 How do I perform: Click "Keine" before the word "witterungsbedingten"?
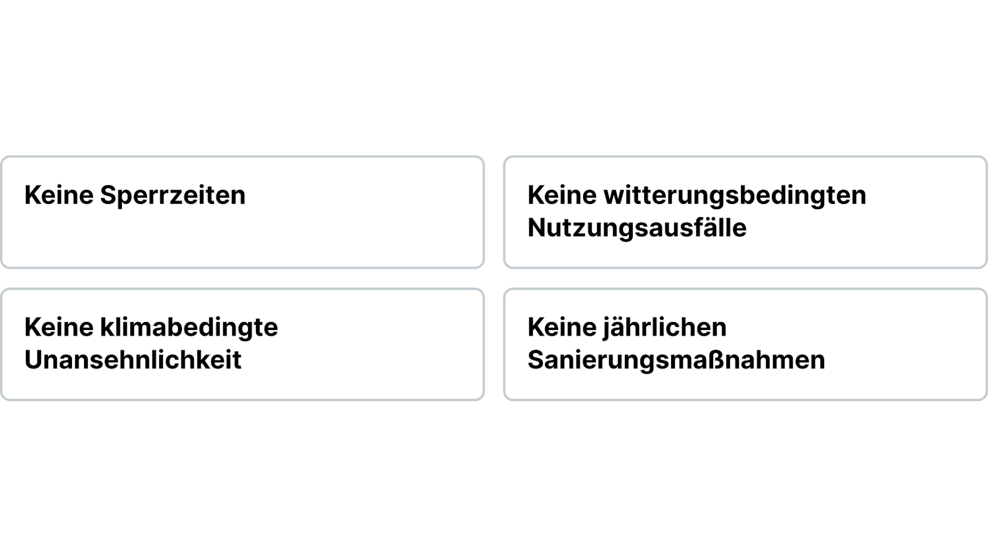tap(562, 195)
